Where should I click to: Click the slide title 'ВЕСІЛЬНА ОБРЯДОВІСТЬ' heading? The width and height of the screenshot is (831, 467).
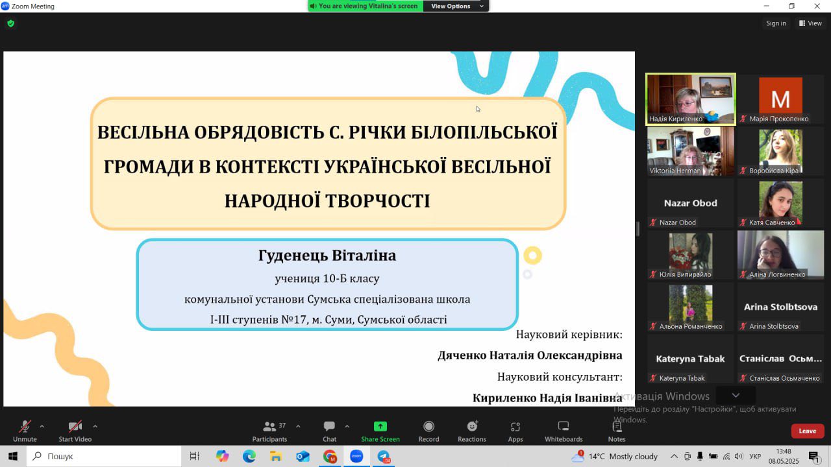[328, 166]
